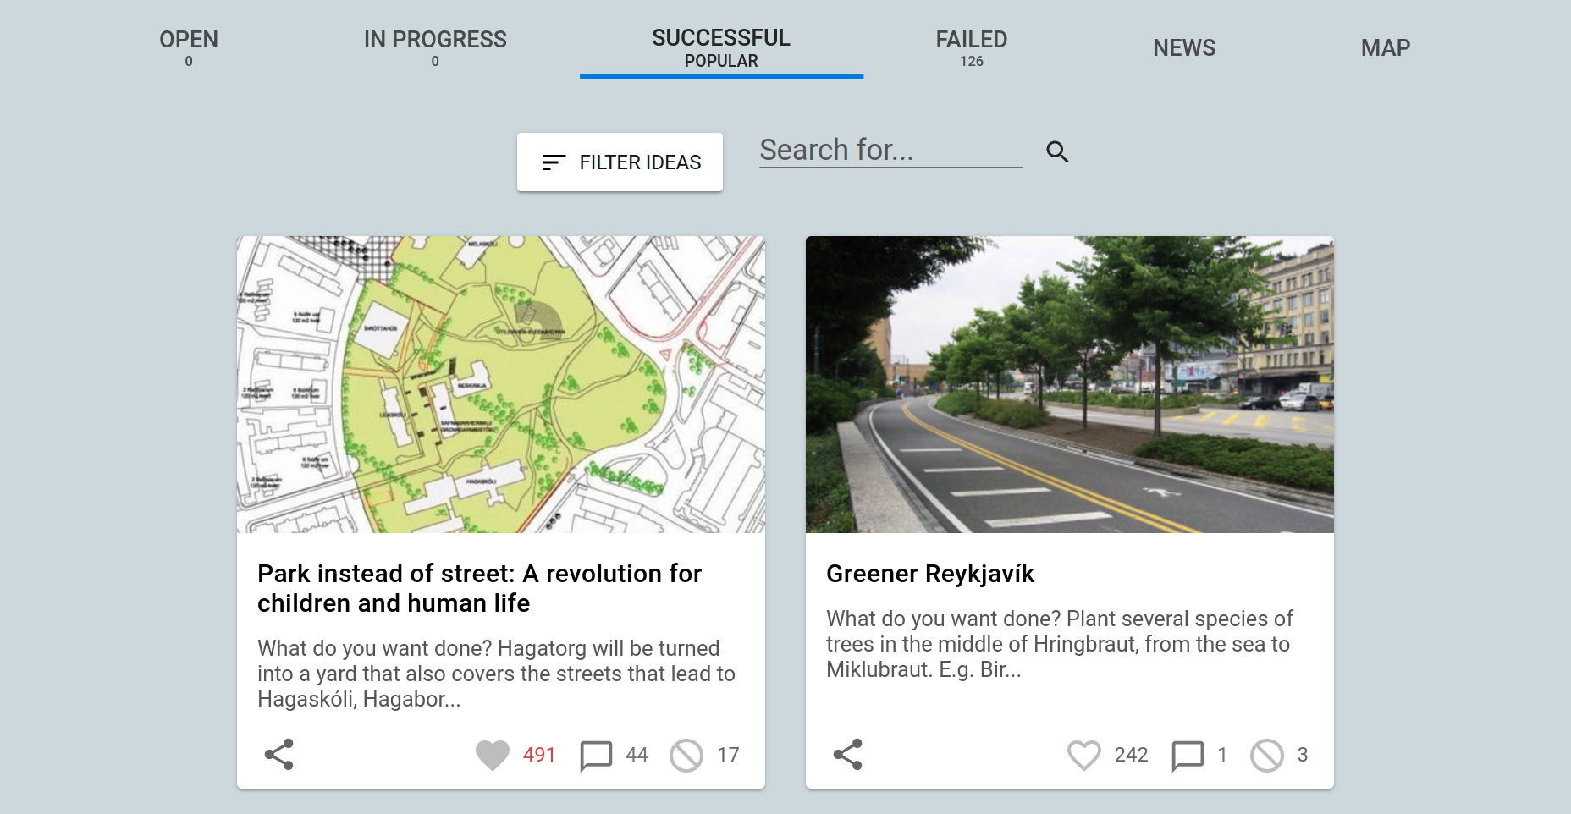Open the Map tab
This screenshot has width=1571, height=814.
tap(1386, 47)
